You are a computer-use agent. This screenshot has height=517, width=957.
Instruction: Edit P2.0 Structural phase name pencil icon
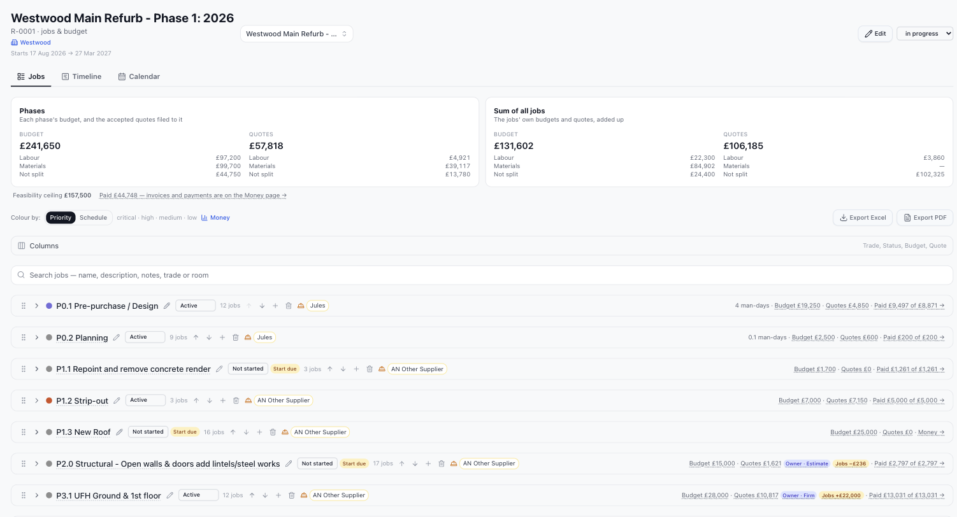[x=289, y=464]
